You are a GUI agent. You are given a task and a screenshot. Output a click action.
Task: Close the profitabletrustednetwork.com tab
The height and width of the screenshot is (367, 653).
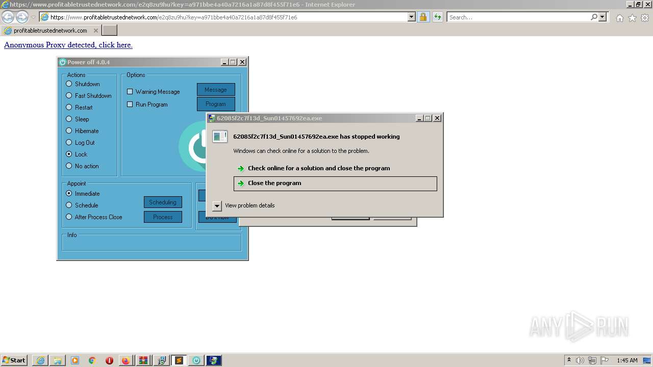coord(95,31)
